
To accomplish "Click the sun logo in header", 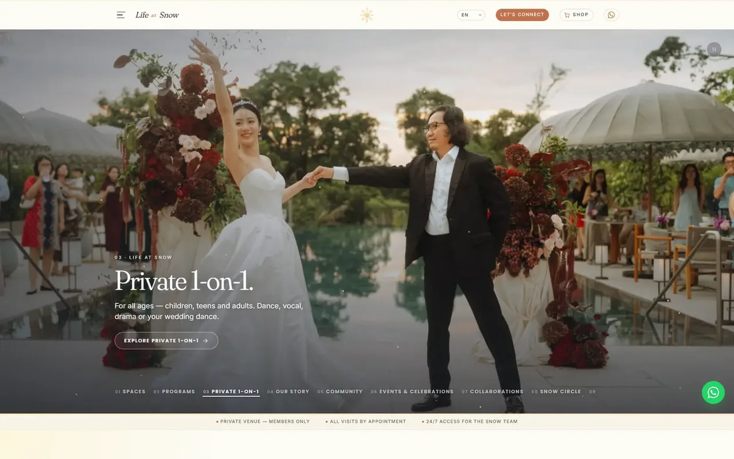I will point(367,15).
